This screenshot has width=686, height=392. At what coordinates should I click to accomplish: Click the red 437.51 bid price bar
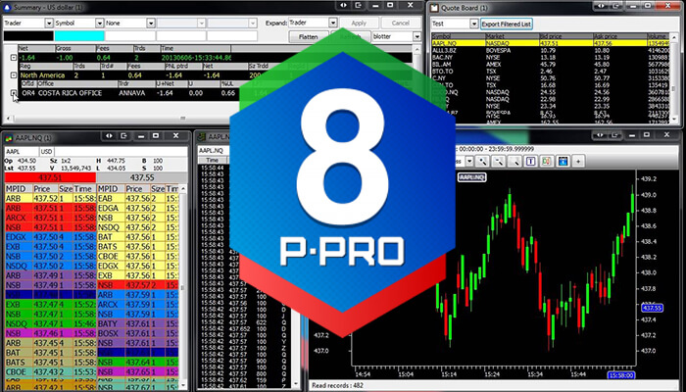tap(50, 177)
